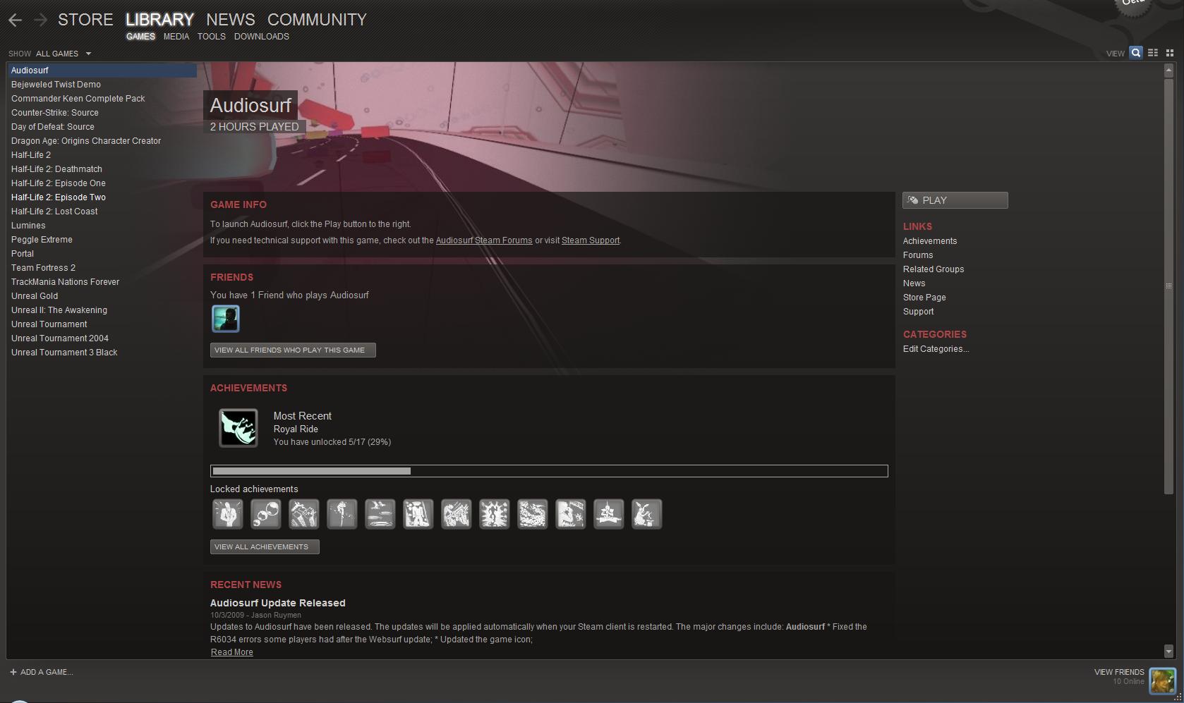Open your profile avatar beside View Friends

tap(1163, 681)
